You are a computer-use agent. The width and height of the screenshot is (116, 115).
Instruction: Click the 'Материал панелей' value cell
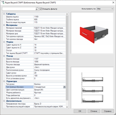(50, 28)
